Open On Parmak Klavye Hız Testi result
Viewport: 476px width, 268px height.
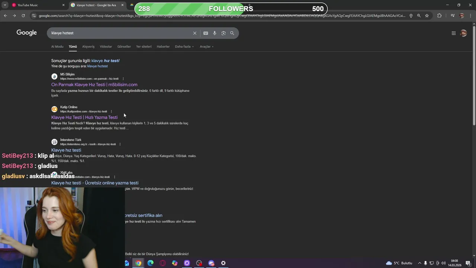[94, 84]
